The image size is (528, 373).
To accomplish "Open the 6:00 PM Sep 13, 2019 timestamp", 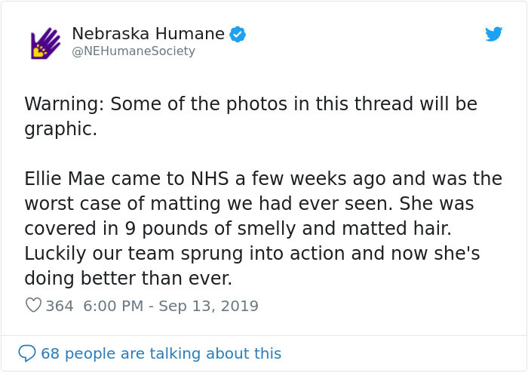I will coord(170,306).
